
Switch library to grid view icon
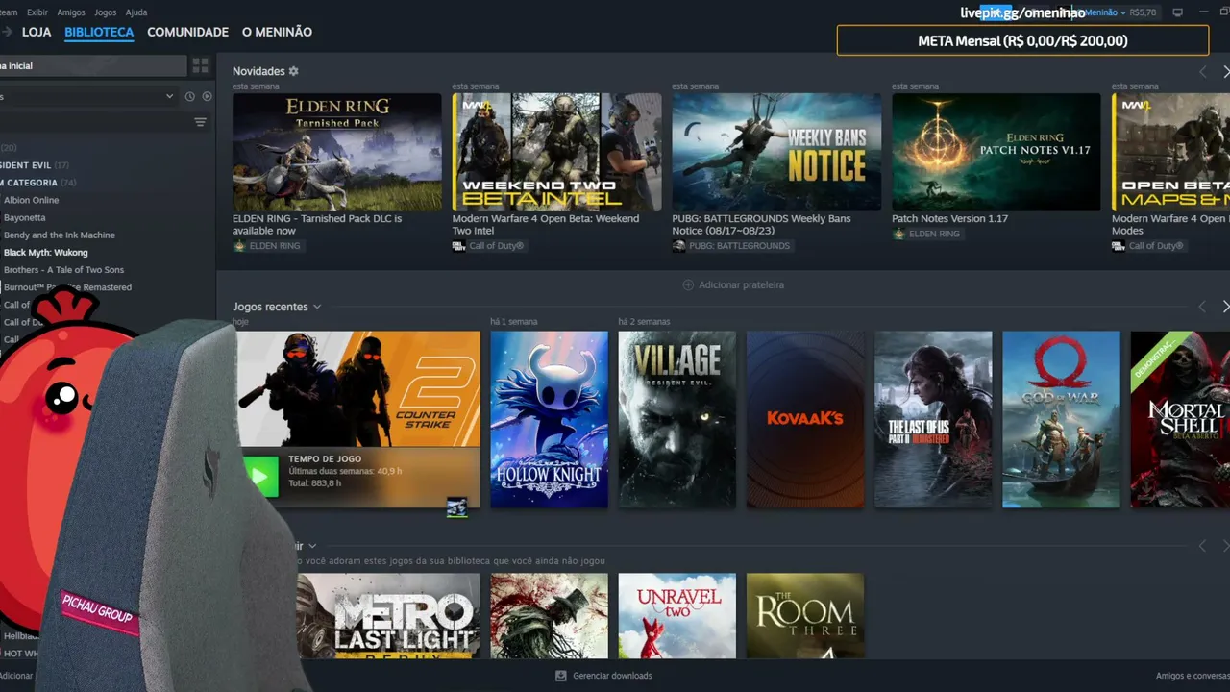tap(200, 65)
